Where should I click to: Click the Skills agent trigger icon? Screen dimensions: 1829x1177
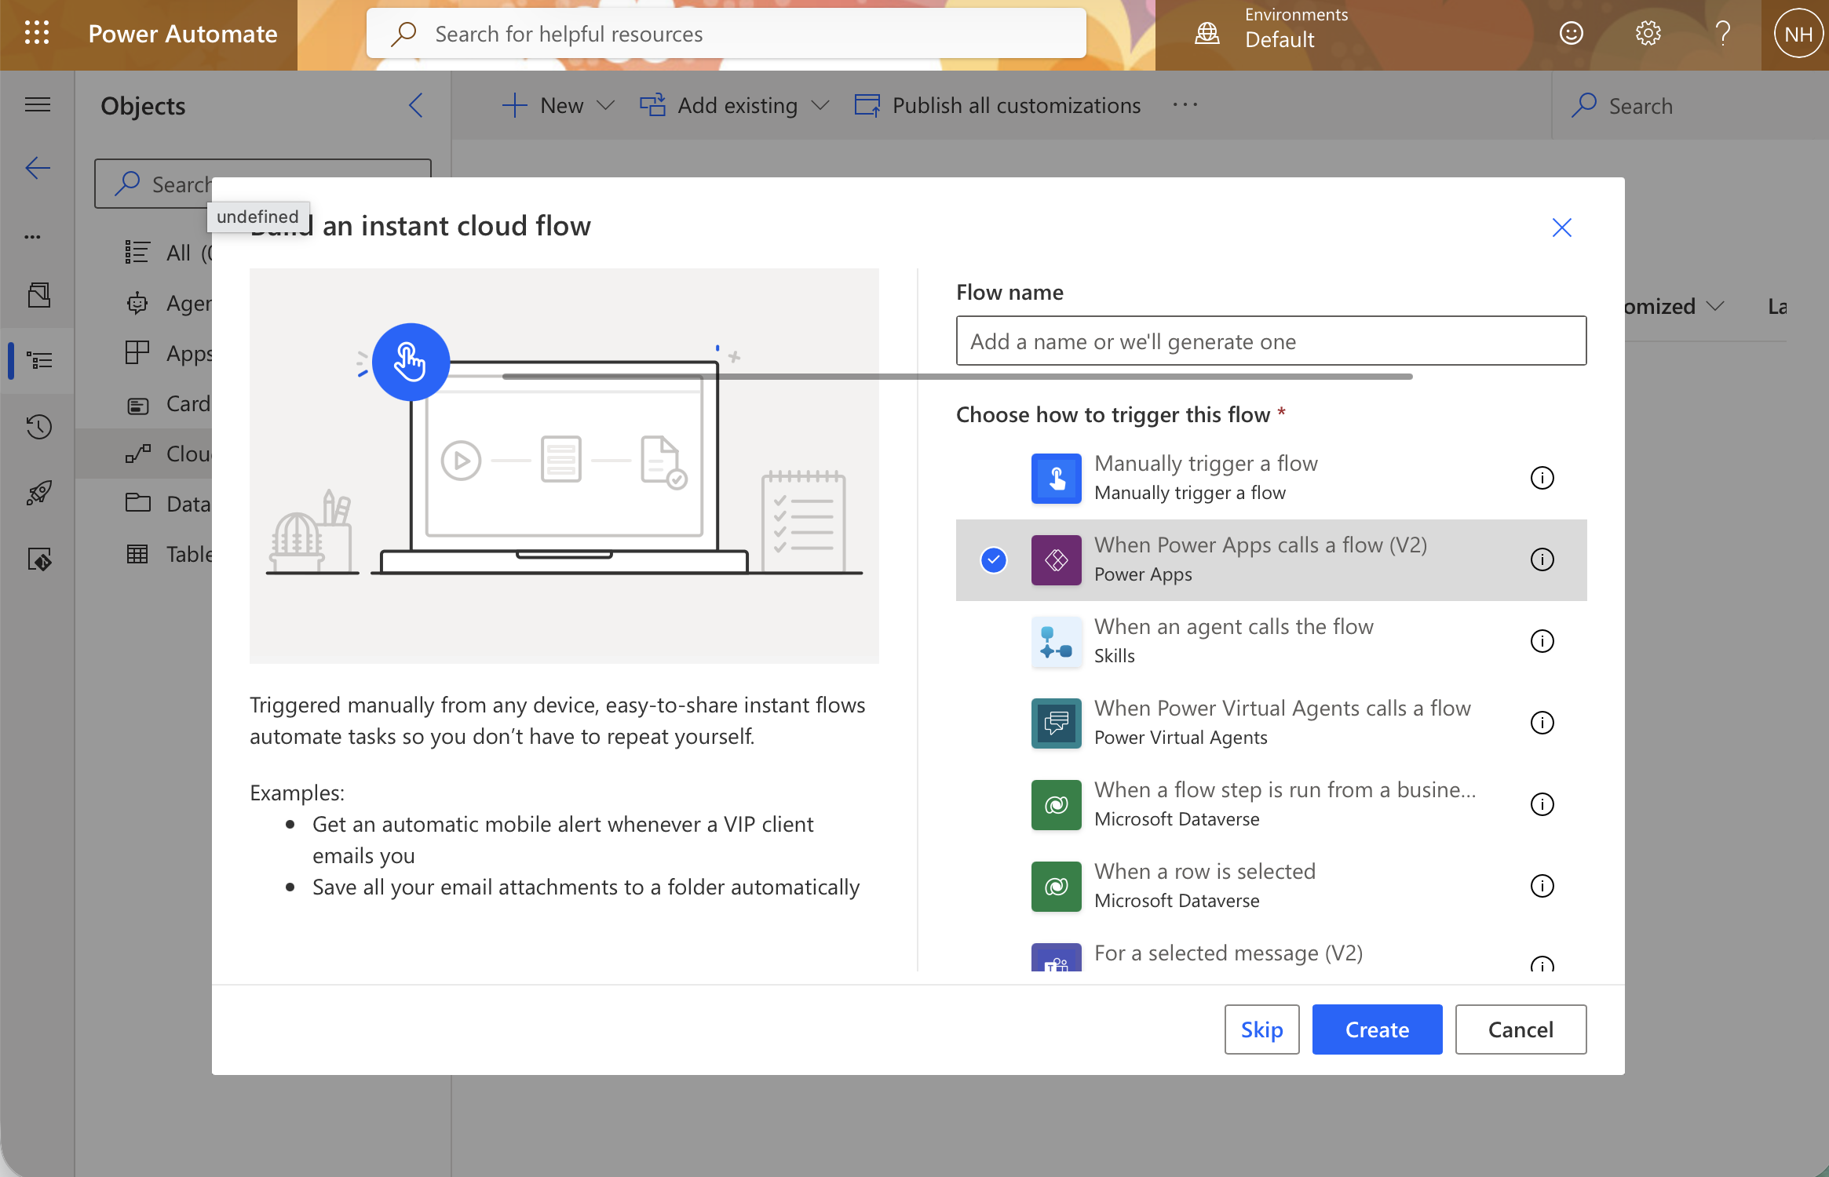pos(1056,641)
